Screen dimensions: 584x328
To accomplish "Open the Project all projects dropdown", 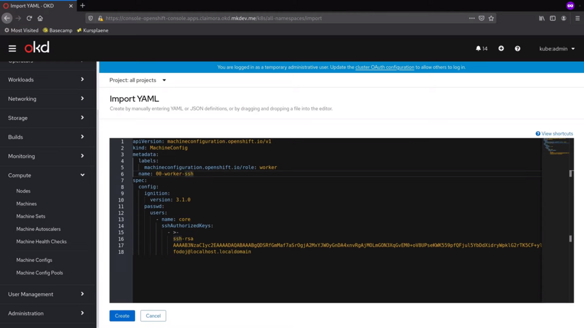I will tap(137, 80).
